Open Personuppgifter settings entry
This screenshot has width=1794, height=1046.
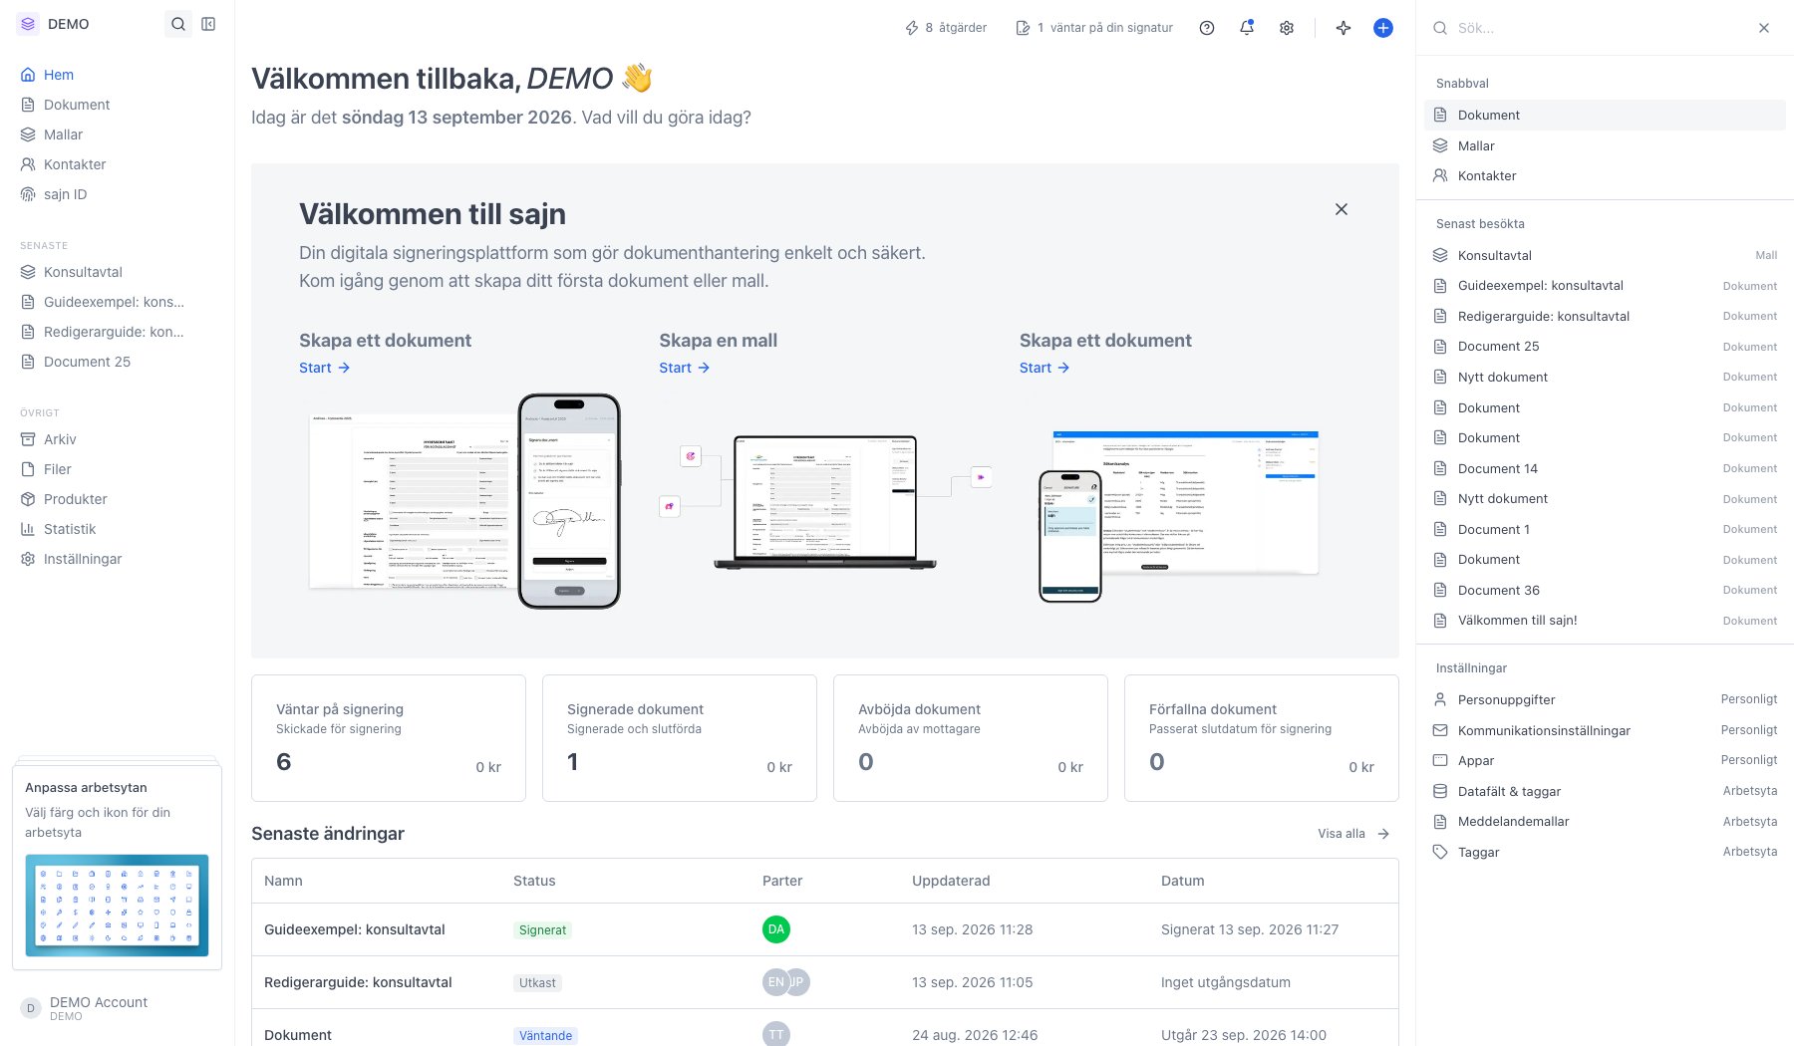click(x=1605, y=699)
